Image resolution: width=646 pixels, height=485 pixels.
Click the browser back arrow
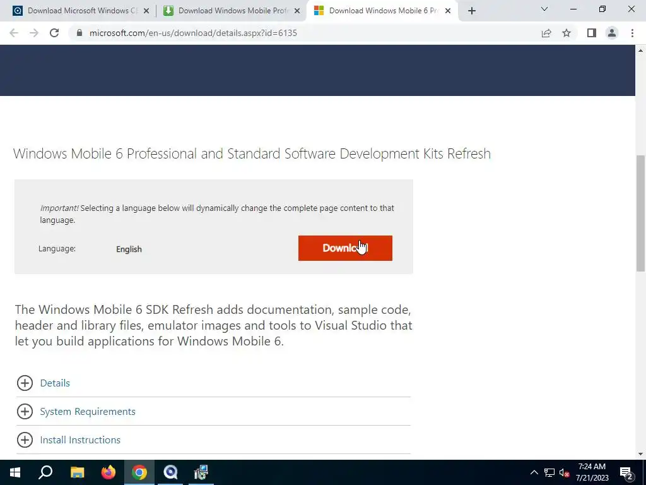point(14,33)
